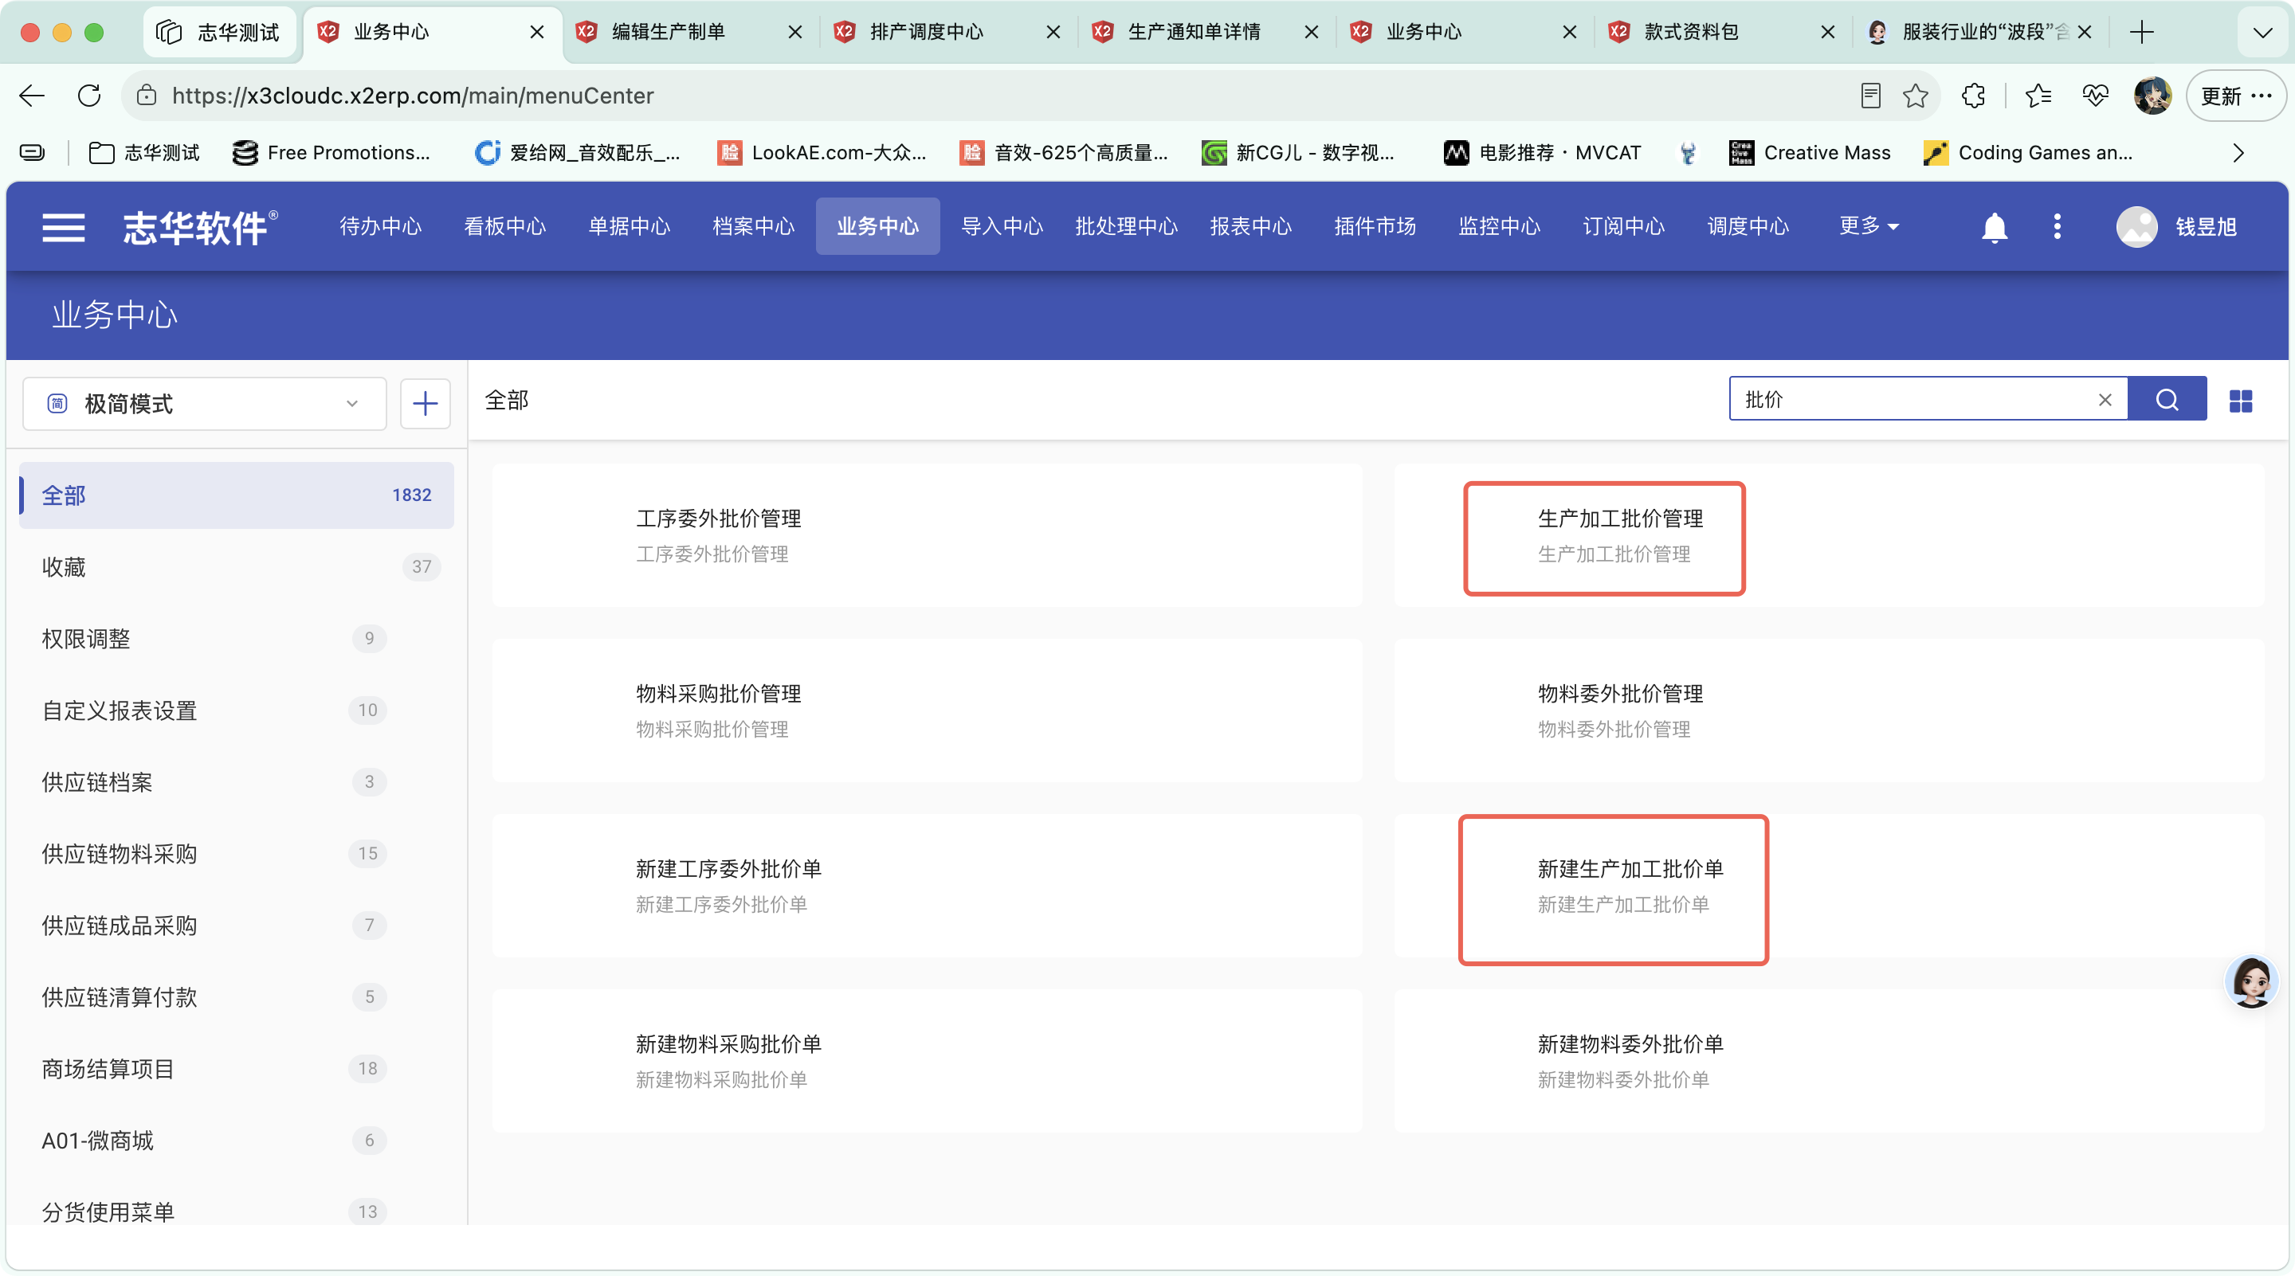Image resolution: width=2295 pixels, height=1276 pixels.
Task: Click the reader view icon in address bar
Action: (1870, 96)
